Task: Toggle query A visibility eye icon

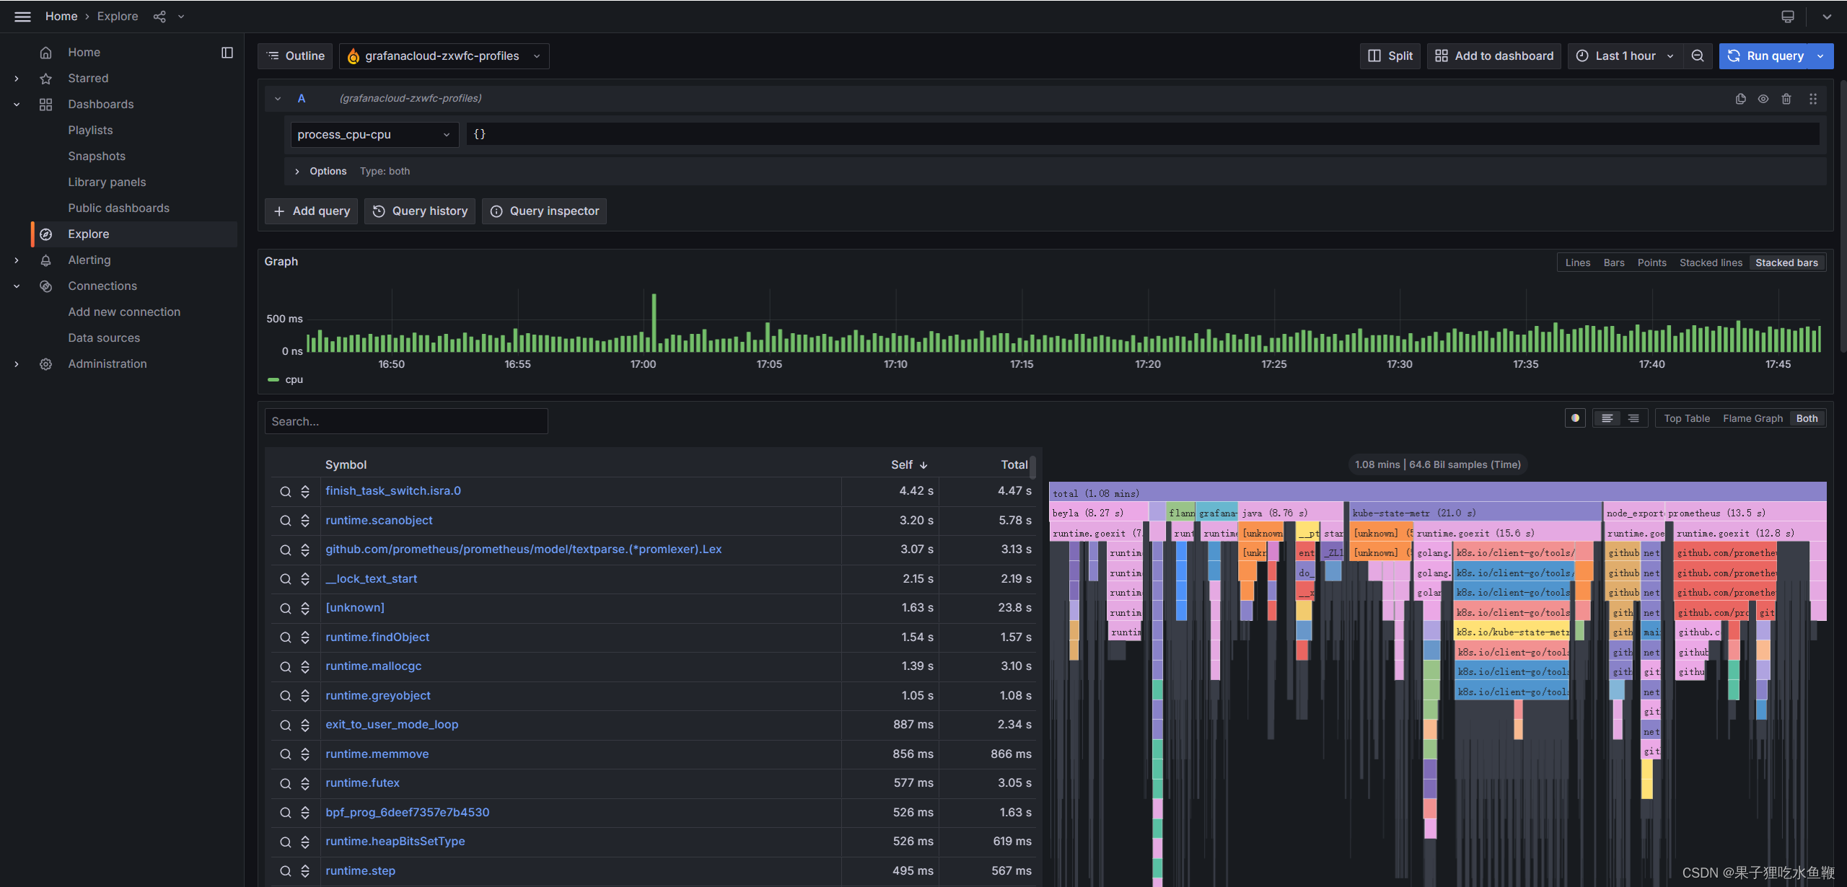Action: click(x=1763, y=99)
